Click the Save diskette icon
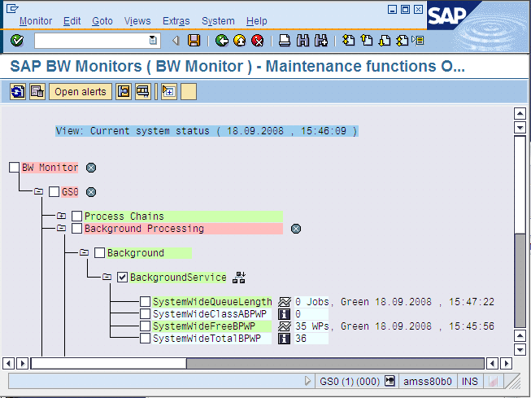This screenshot has width=531, height=398. (x=194, y=40)
